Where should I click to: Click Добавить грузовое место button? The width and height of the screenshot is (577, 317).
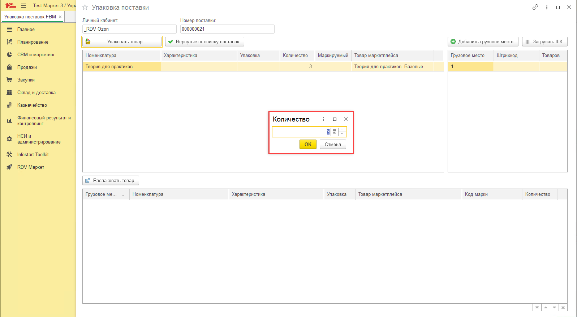click(x=483, y=41)
